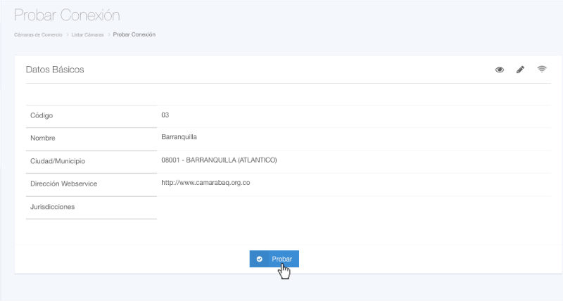Click the camarabaq.org.co webservice URL
Image resolution: width=563 pixels, height=301 pixels.
[205, 183]
